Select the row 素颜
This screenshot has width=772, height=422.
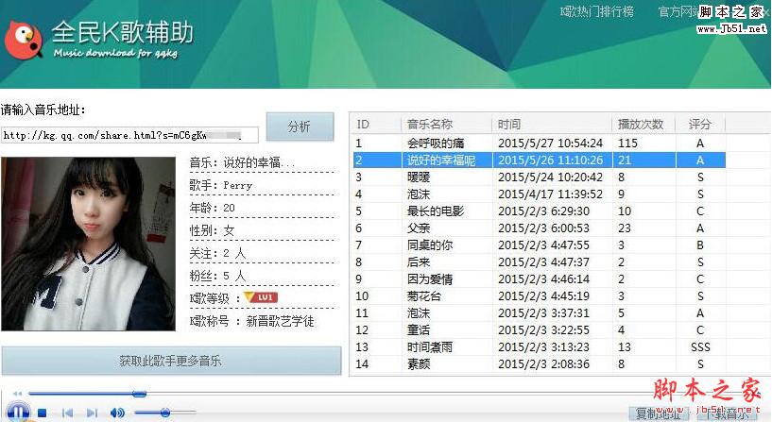pos(540,363)
